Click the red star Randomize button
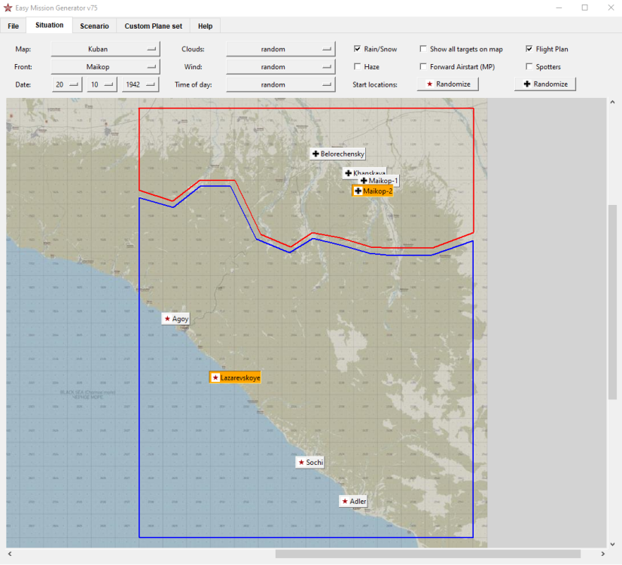The image size is (622, 565). pos(448,84)
